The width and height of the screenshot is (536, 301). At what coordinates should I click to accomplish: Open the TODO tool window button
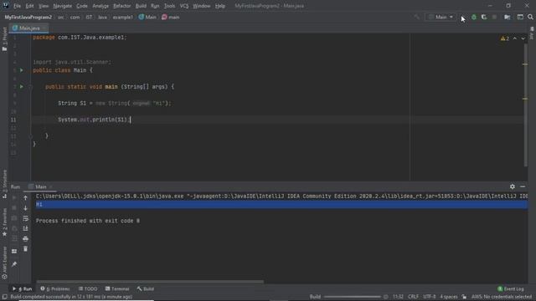pos(88,288)
